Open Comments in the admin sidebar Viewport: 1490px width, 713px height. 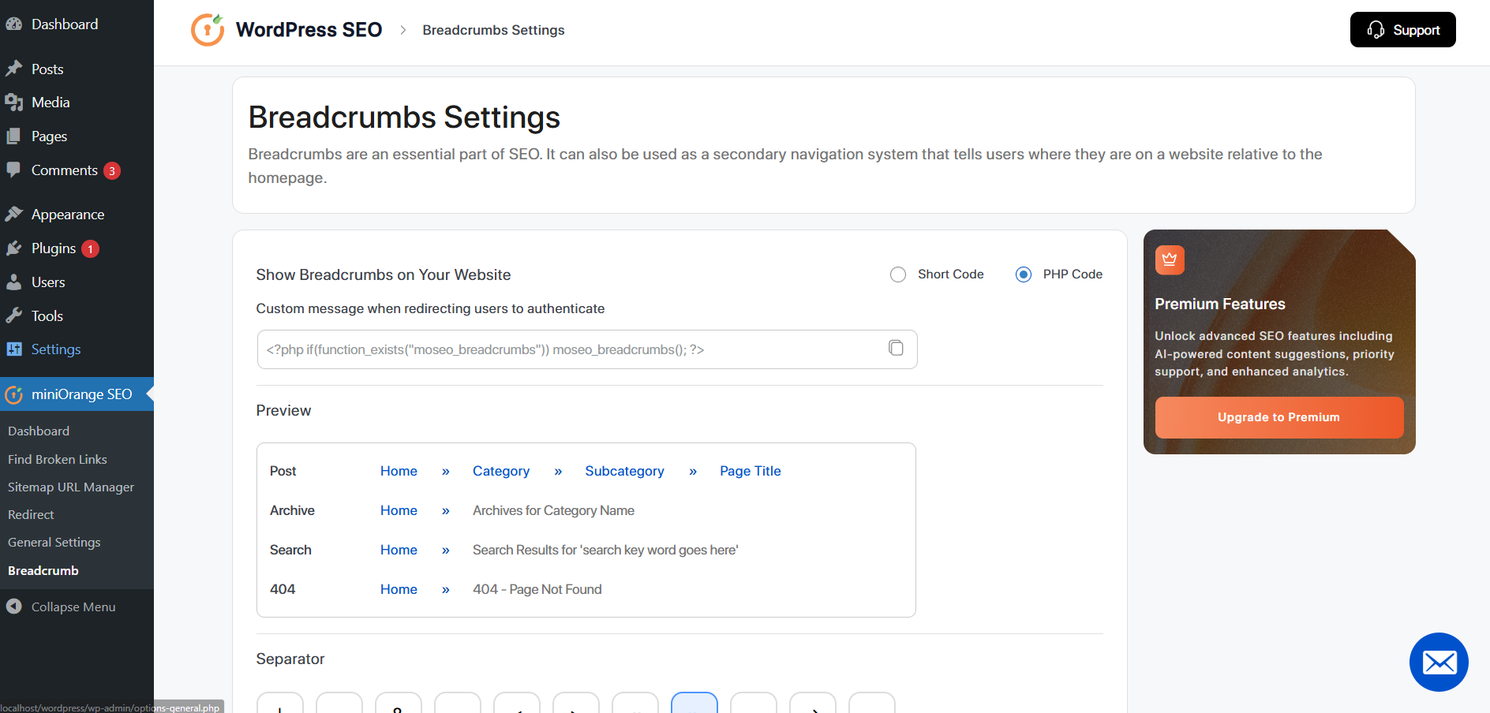64,170
